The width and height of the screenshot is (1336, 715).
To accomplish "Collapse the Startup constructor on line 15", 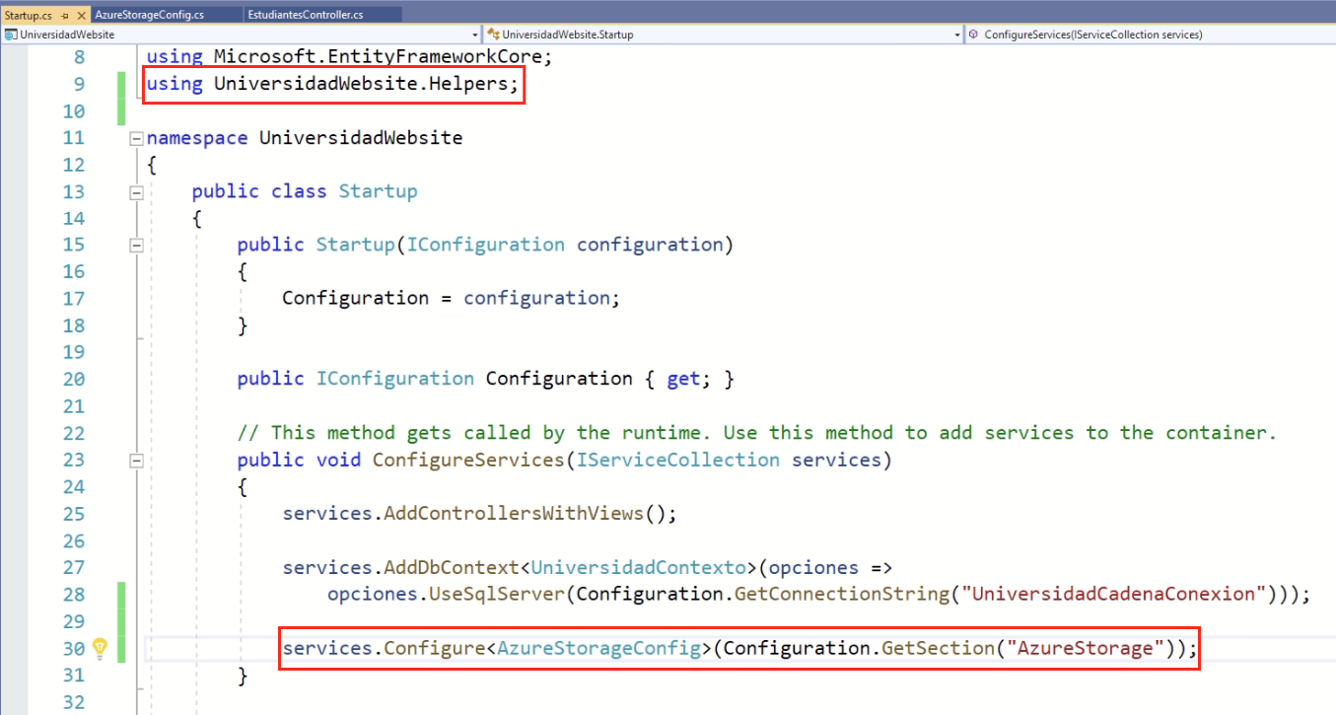I will pyautogui.click(x=136, y=245).
